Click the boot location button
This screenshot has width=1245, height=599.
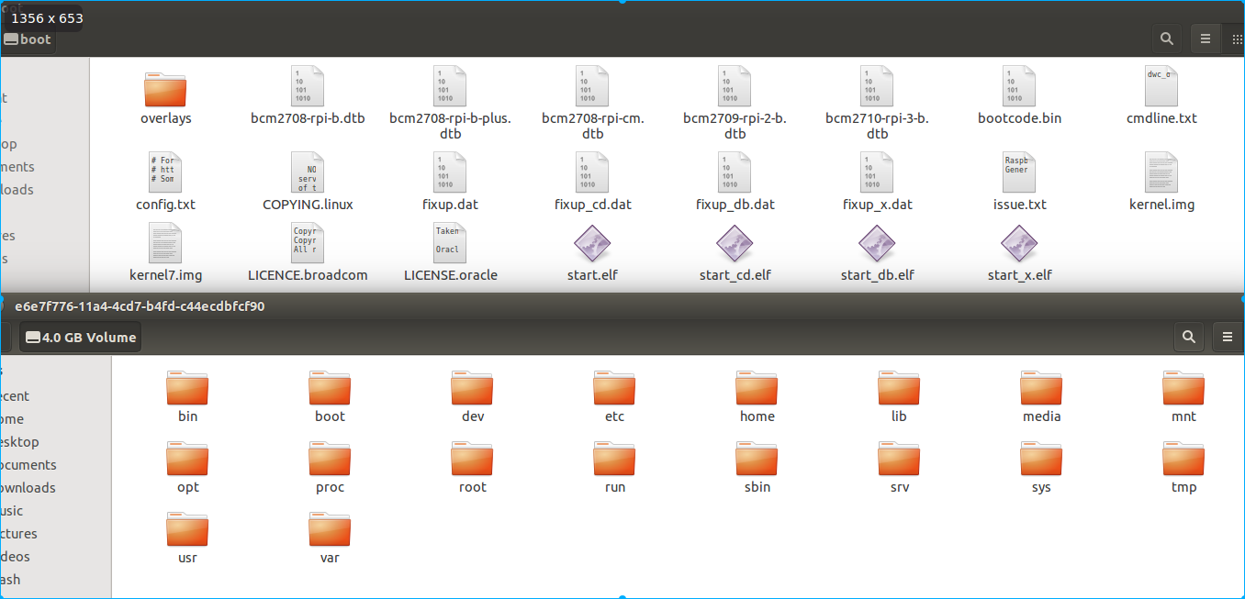pos(28,39)
